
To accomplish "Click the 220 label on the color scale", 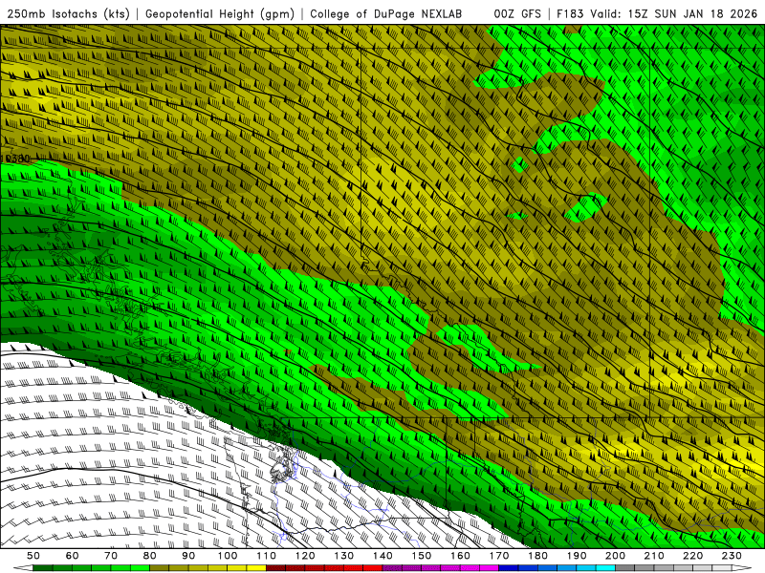I will click(x=692, y=556).
